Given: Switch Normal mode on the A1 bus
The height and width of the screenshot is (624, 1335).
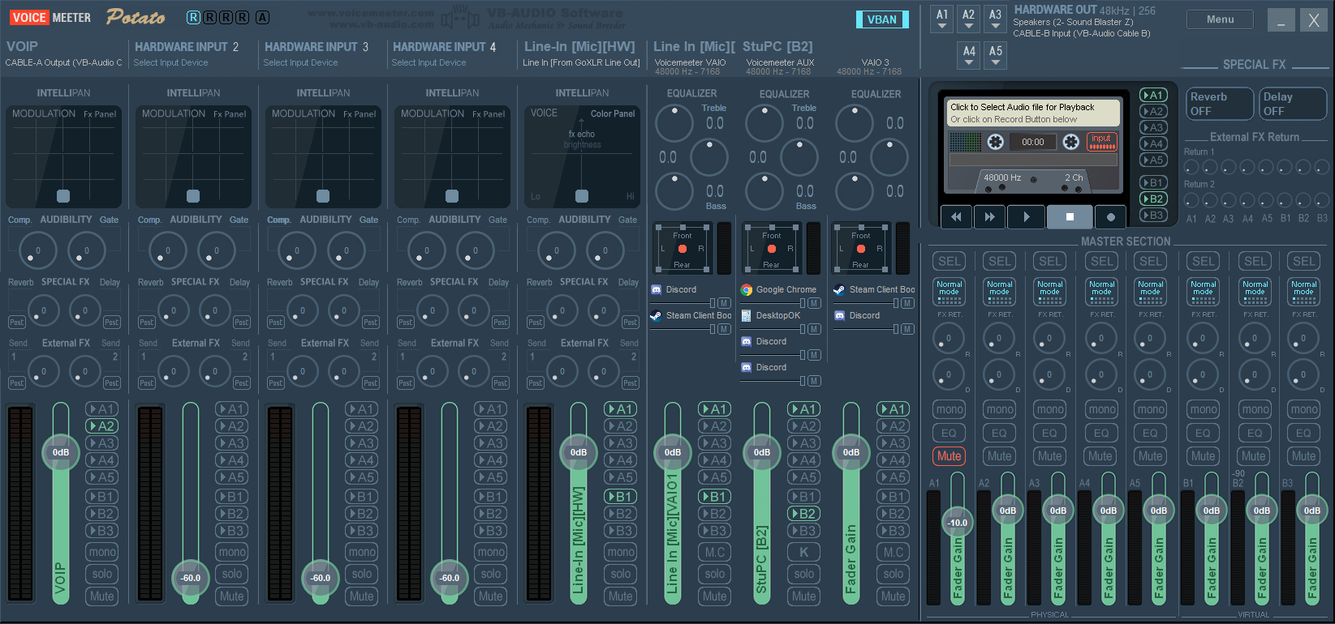Looking at the screenshot, I should [x=949, y=292].
